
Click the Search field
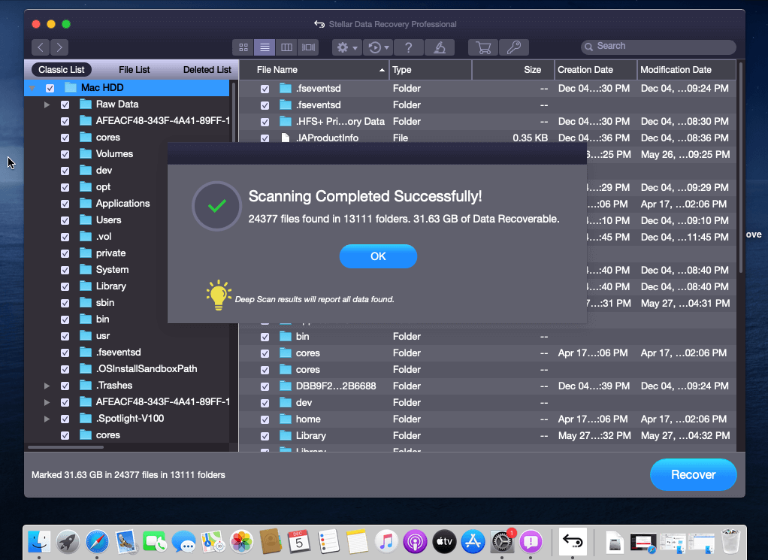[658, 47]
